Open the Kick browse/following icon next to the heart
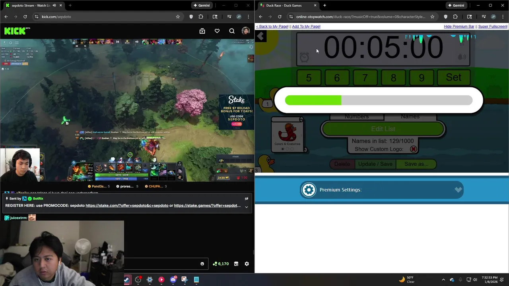This screenshot has height=286, width=509. tap(202, 31)
